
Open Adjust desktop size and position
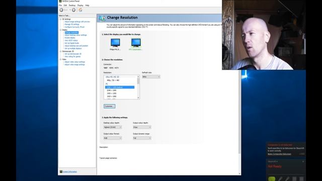click(76, 46)
